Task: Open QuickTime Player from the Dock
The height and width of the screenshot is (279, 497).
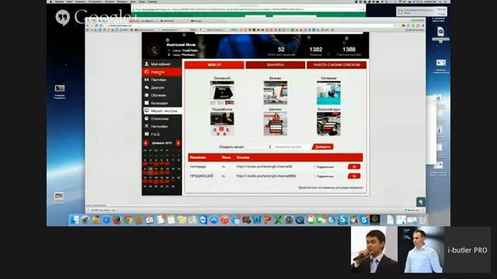Action: click(300, 219)
